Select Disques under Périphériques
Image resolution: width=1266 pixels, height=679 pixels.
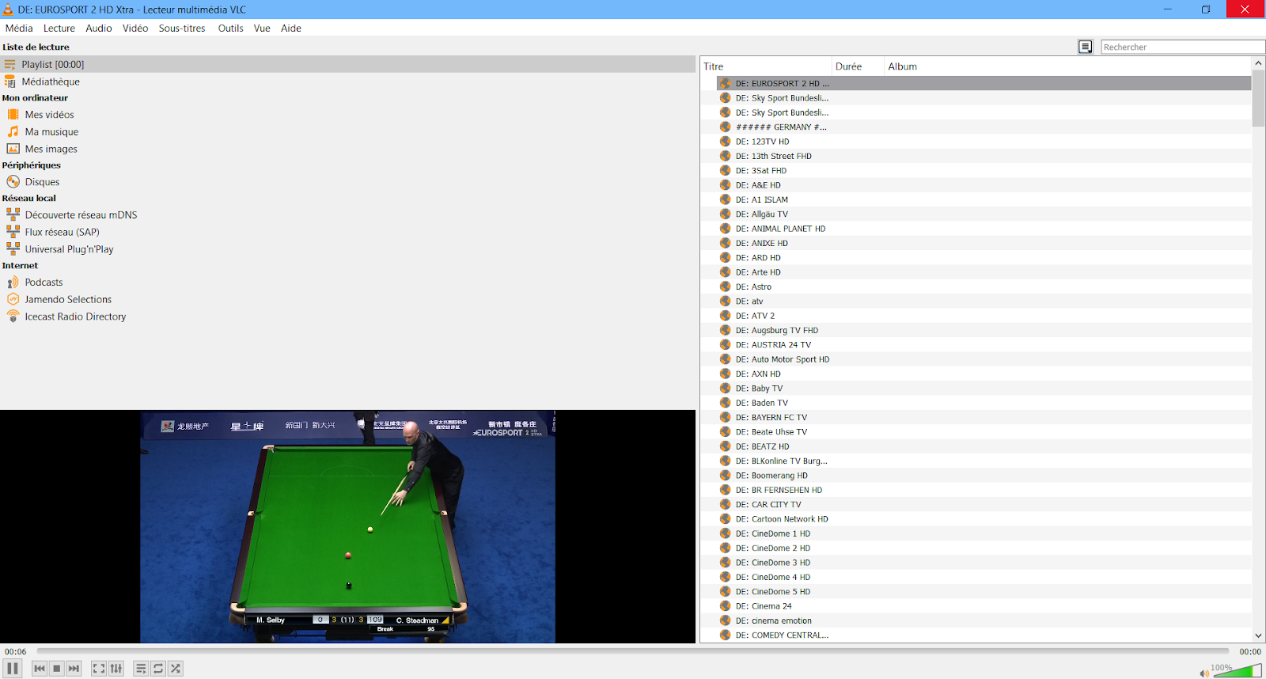[x=42, y=182]
